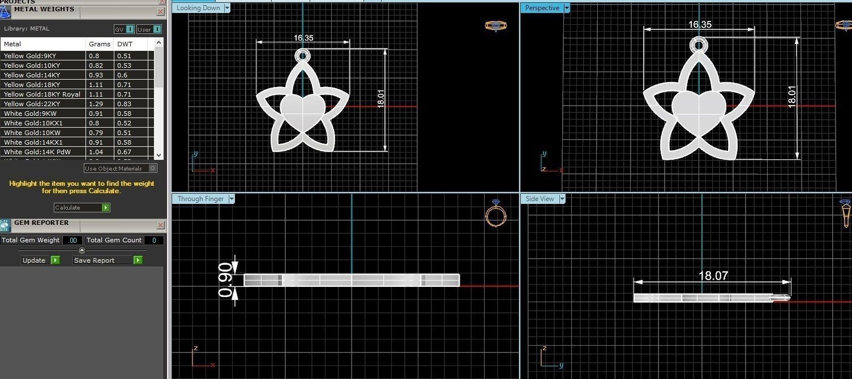Image resolution: width=852 pixels, height=379 pixels.
Task: Select the Side View viewport label
Action: coord(540,199)
